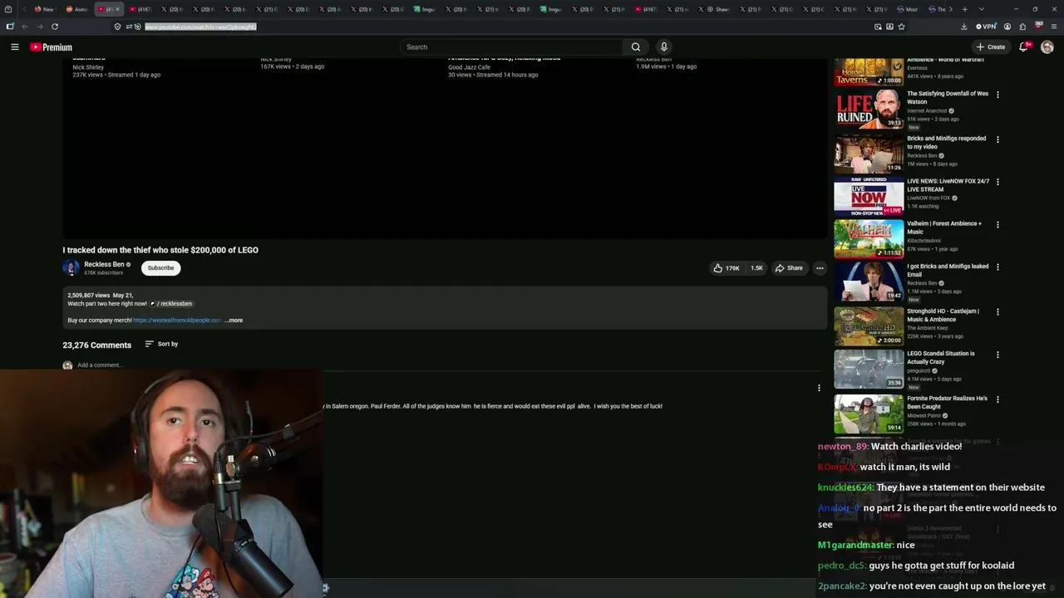This screenshot has width=1064, height=598.
Task: Open Stronghold HD Castlejam thumbnail
Action: (869, 326)
